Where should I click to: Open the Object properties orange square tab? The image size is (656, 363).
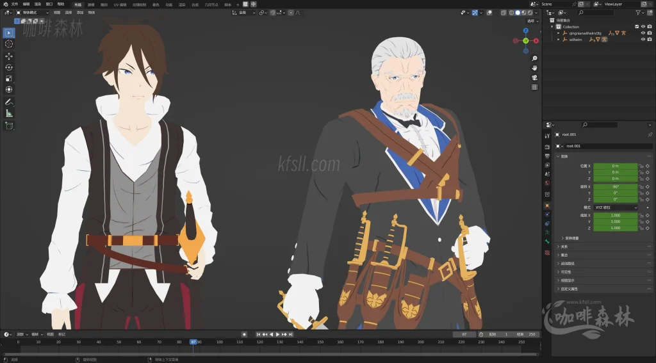click(x=547, y=206)
